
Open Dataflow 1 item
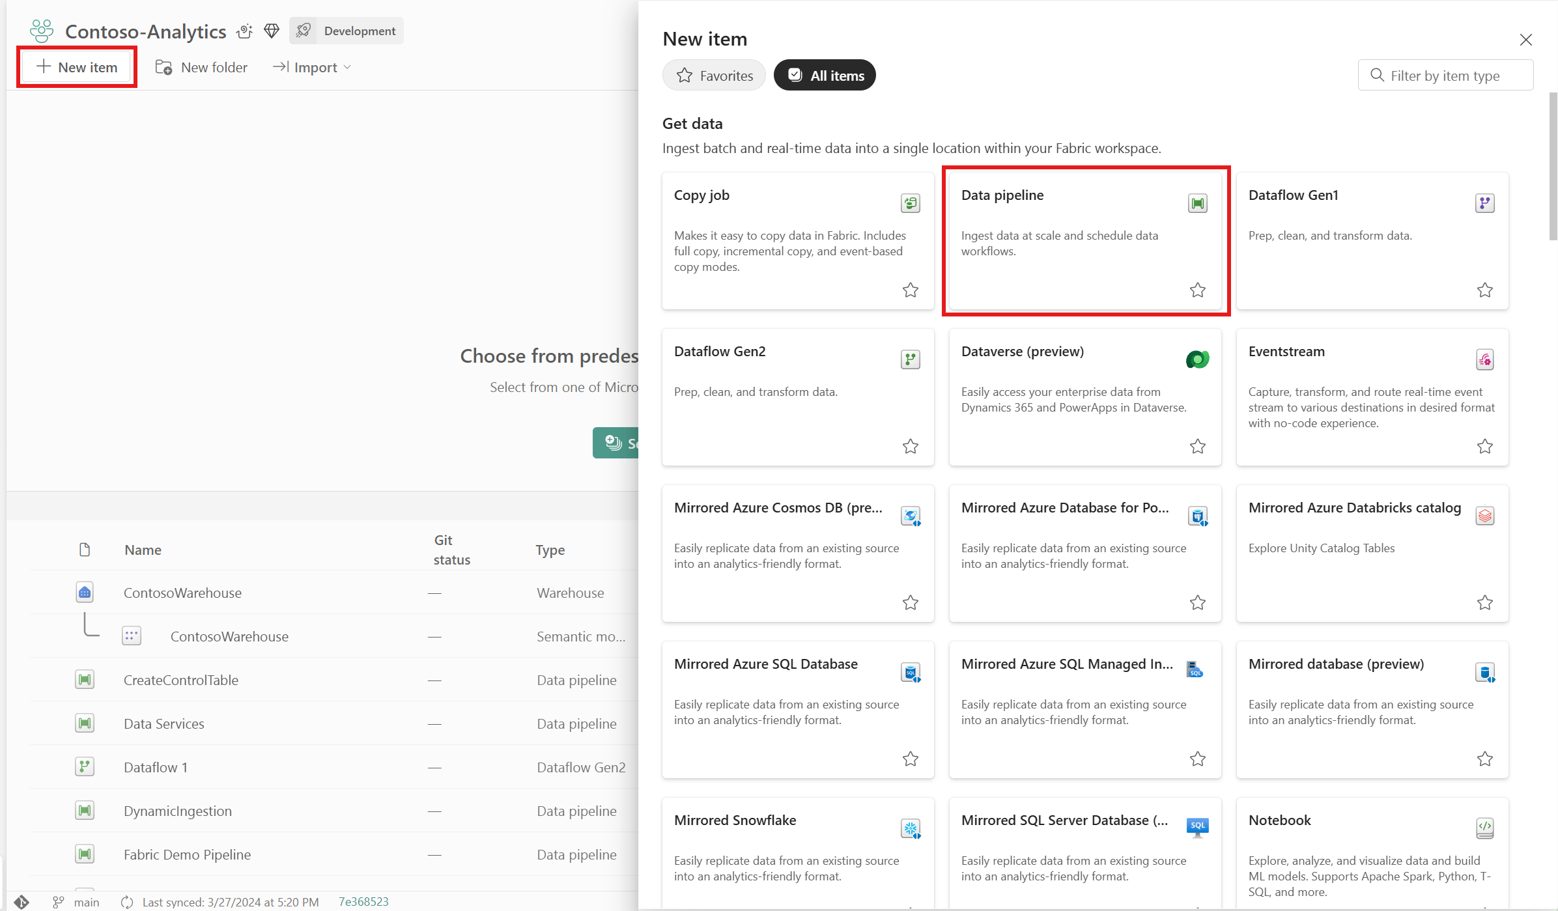156,767
